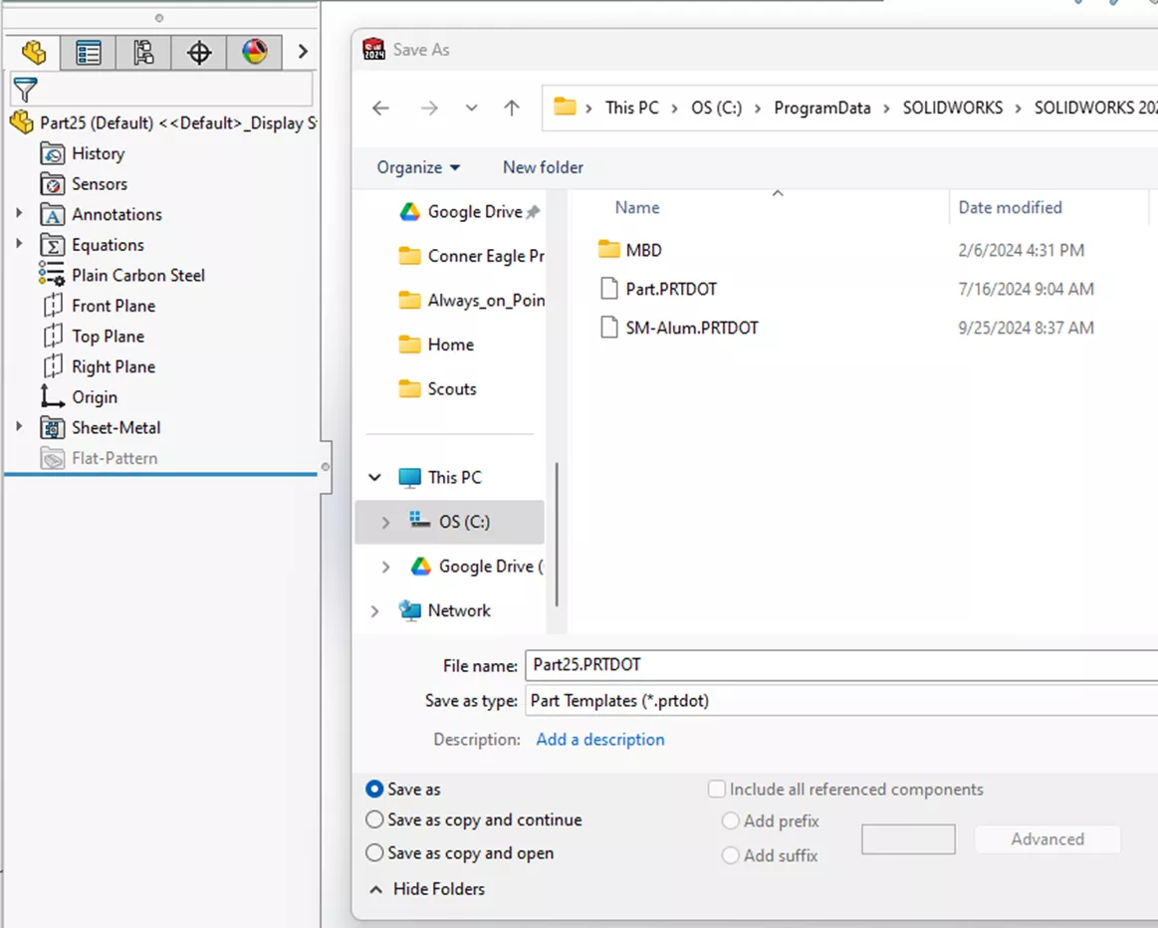The width and height of the screenshot is (1158, 928).
Task: Create a New folder
Action: point(543,167)
